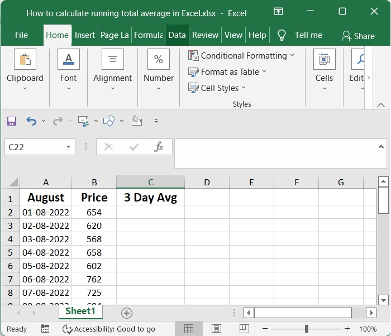The width and height of the screenshot is (391, 336).
Task: Click the Conditional Formatting icon
Action: tap(194, 56)
